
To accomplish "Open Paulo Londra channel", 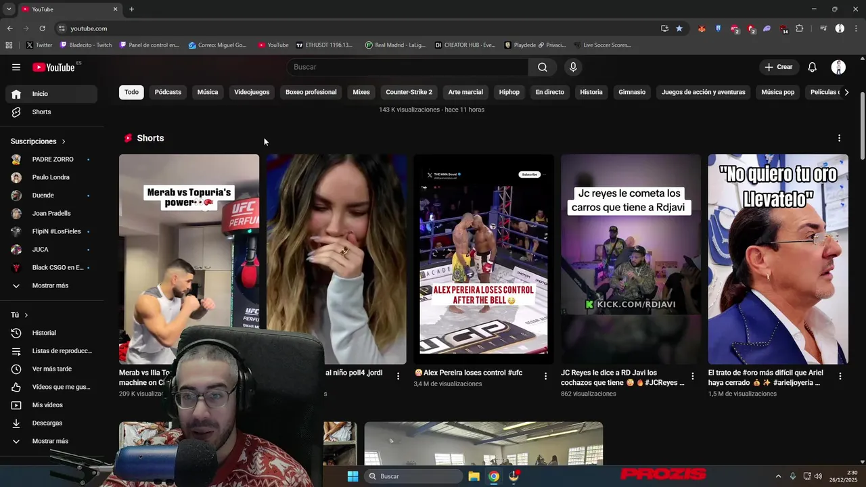I will [51, 177].
